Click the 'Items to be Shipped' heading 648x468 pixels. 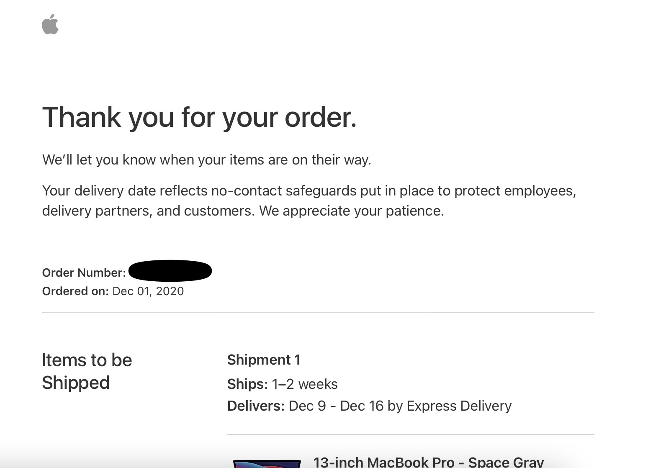click(87, 371)
